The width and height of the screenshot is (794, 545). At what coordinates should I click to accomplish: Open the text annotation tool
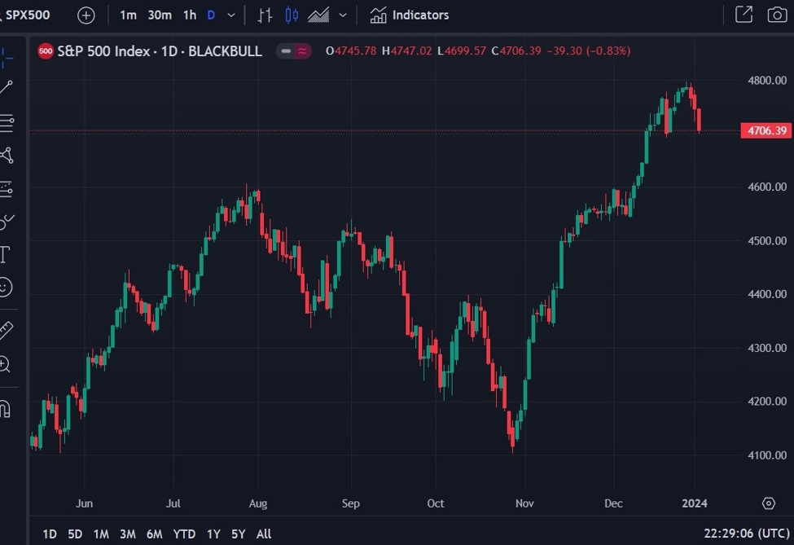[5, 254]
